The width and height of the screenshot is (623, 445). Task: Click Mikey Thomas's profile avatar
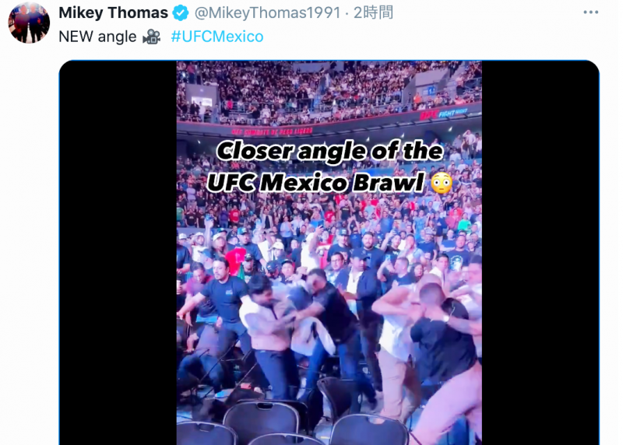(29, 23)
